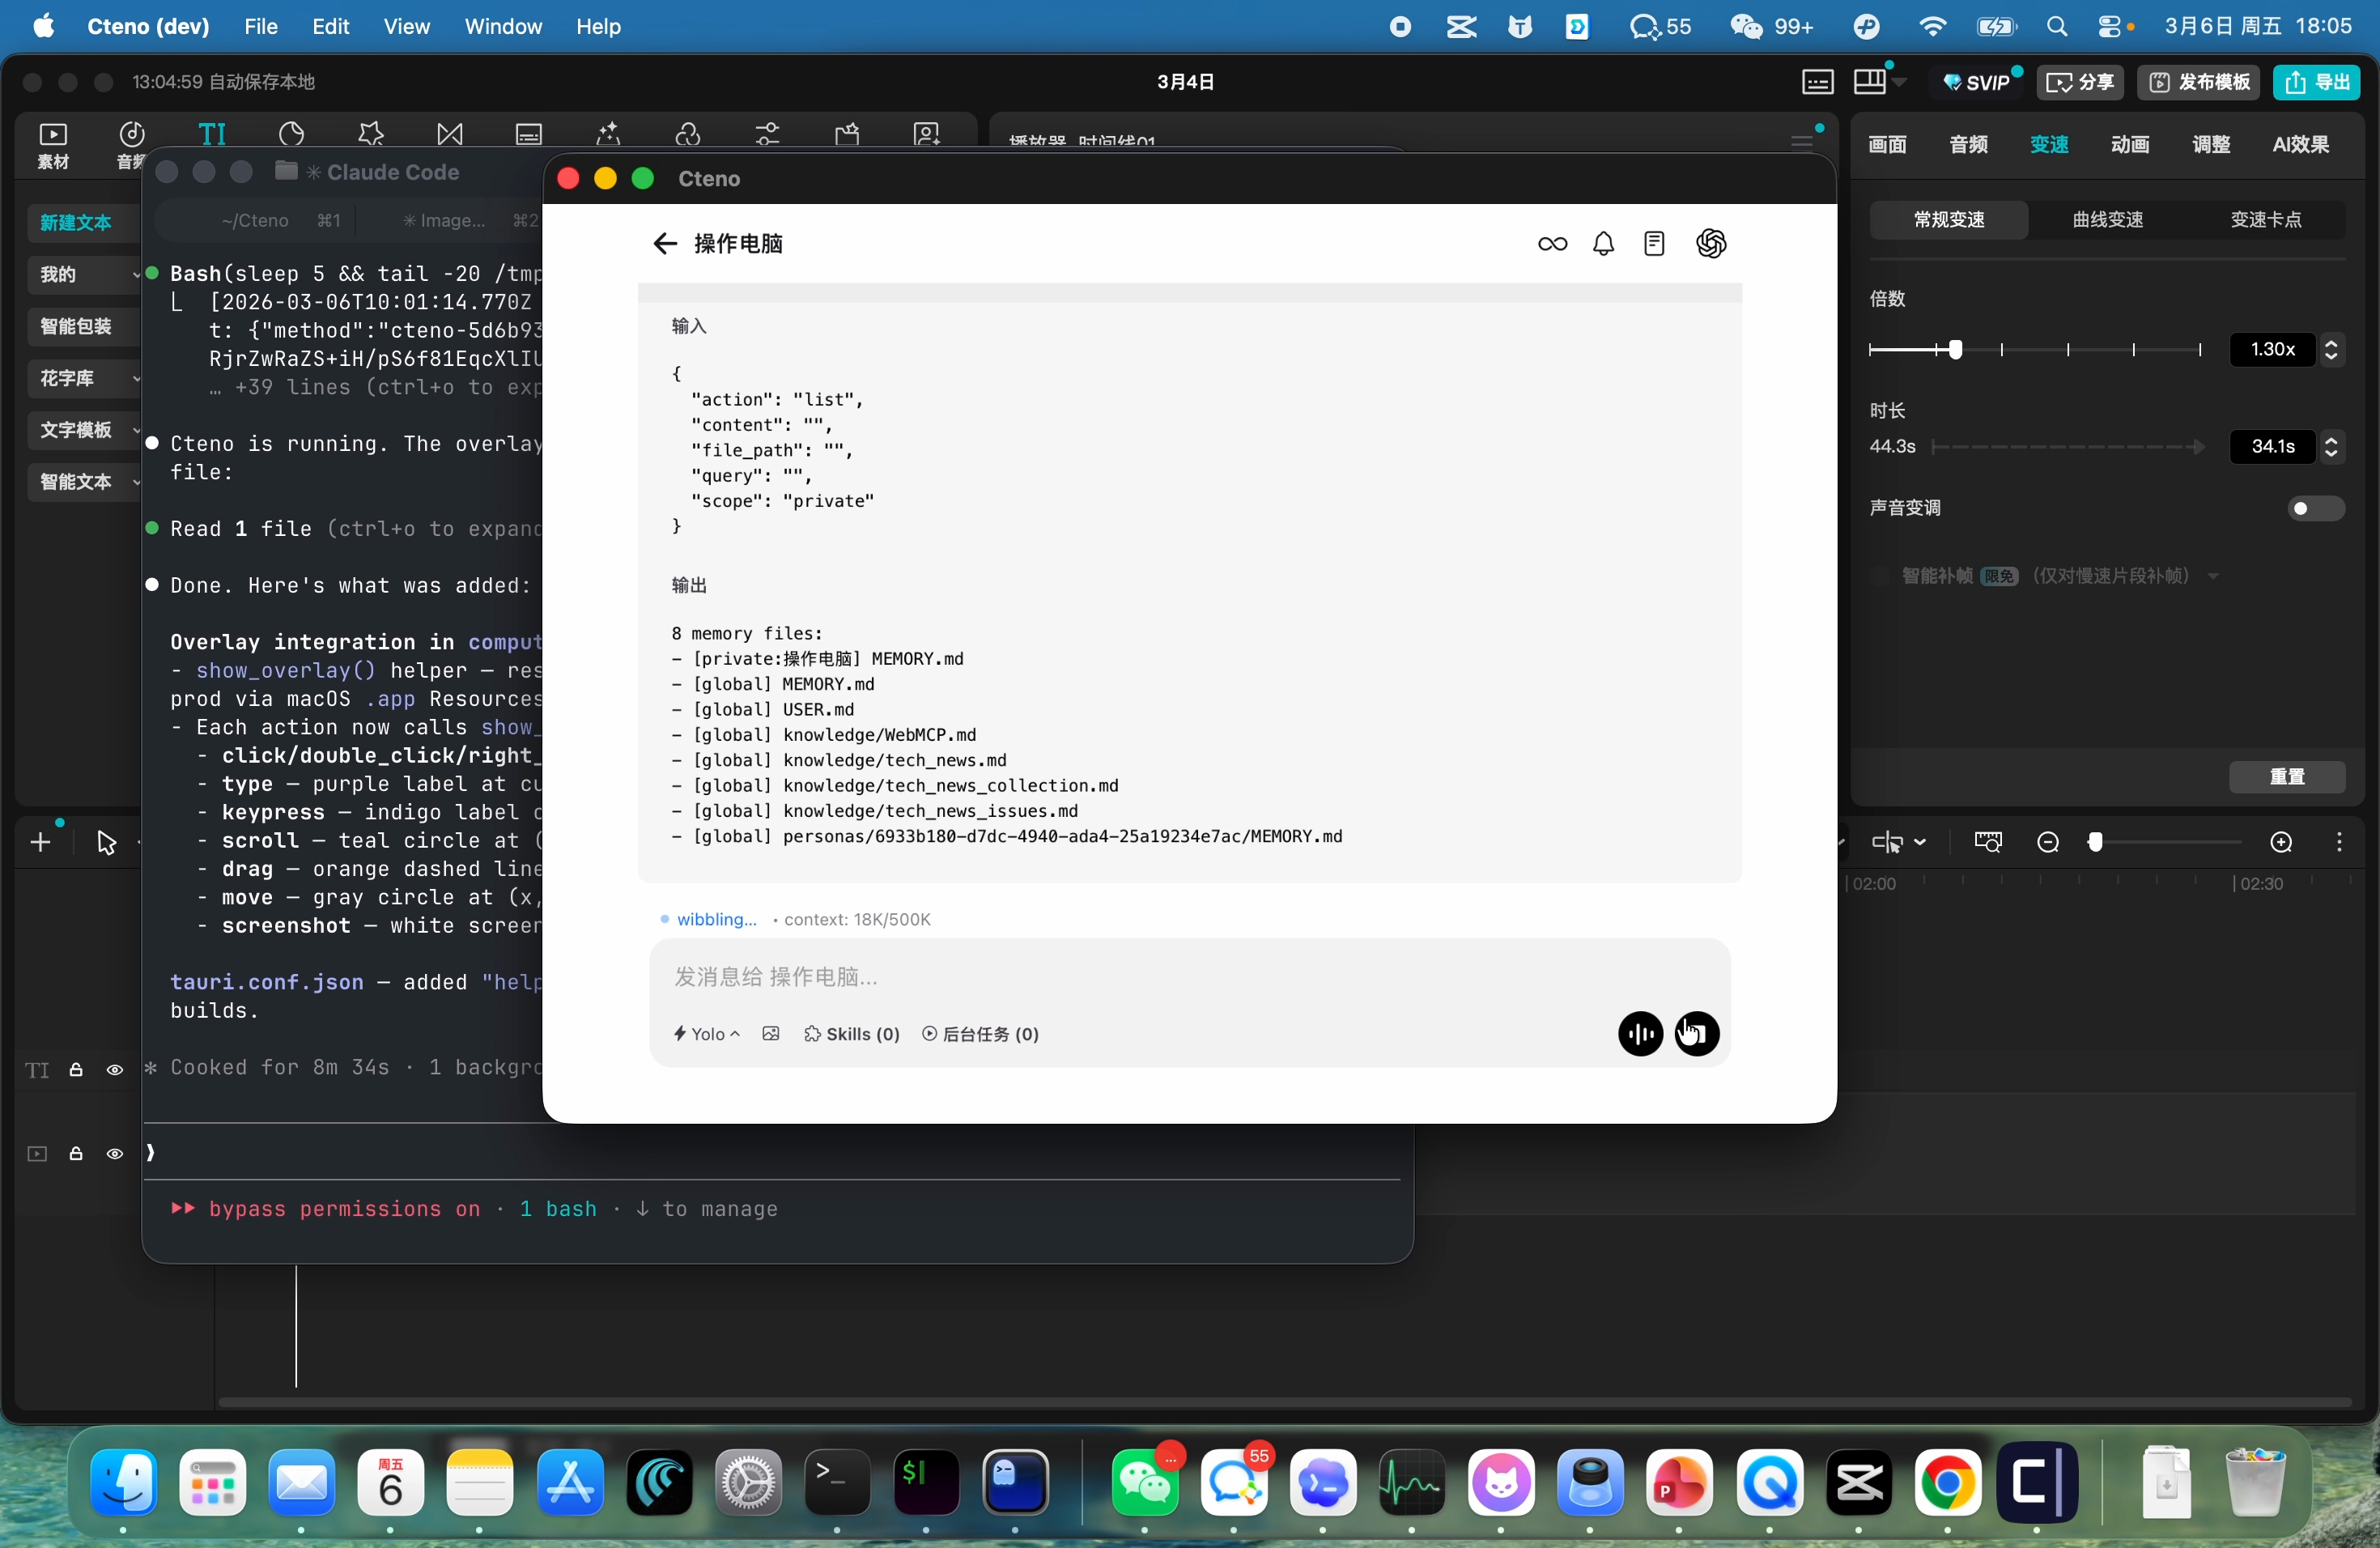Toggle the lock icon on text track
Viewport: 2380px width, 1548px height.
tap(76, 1069)
